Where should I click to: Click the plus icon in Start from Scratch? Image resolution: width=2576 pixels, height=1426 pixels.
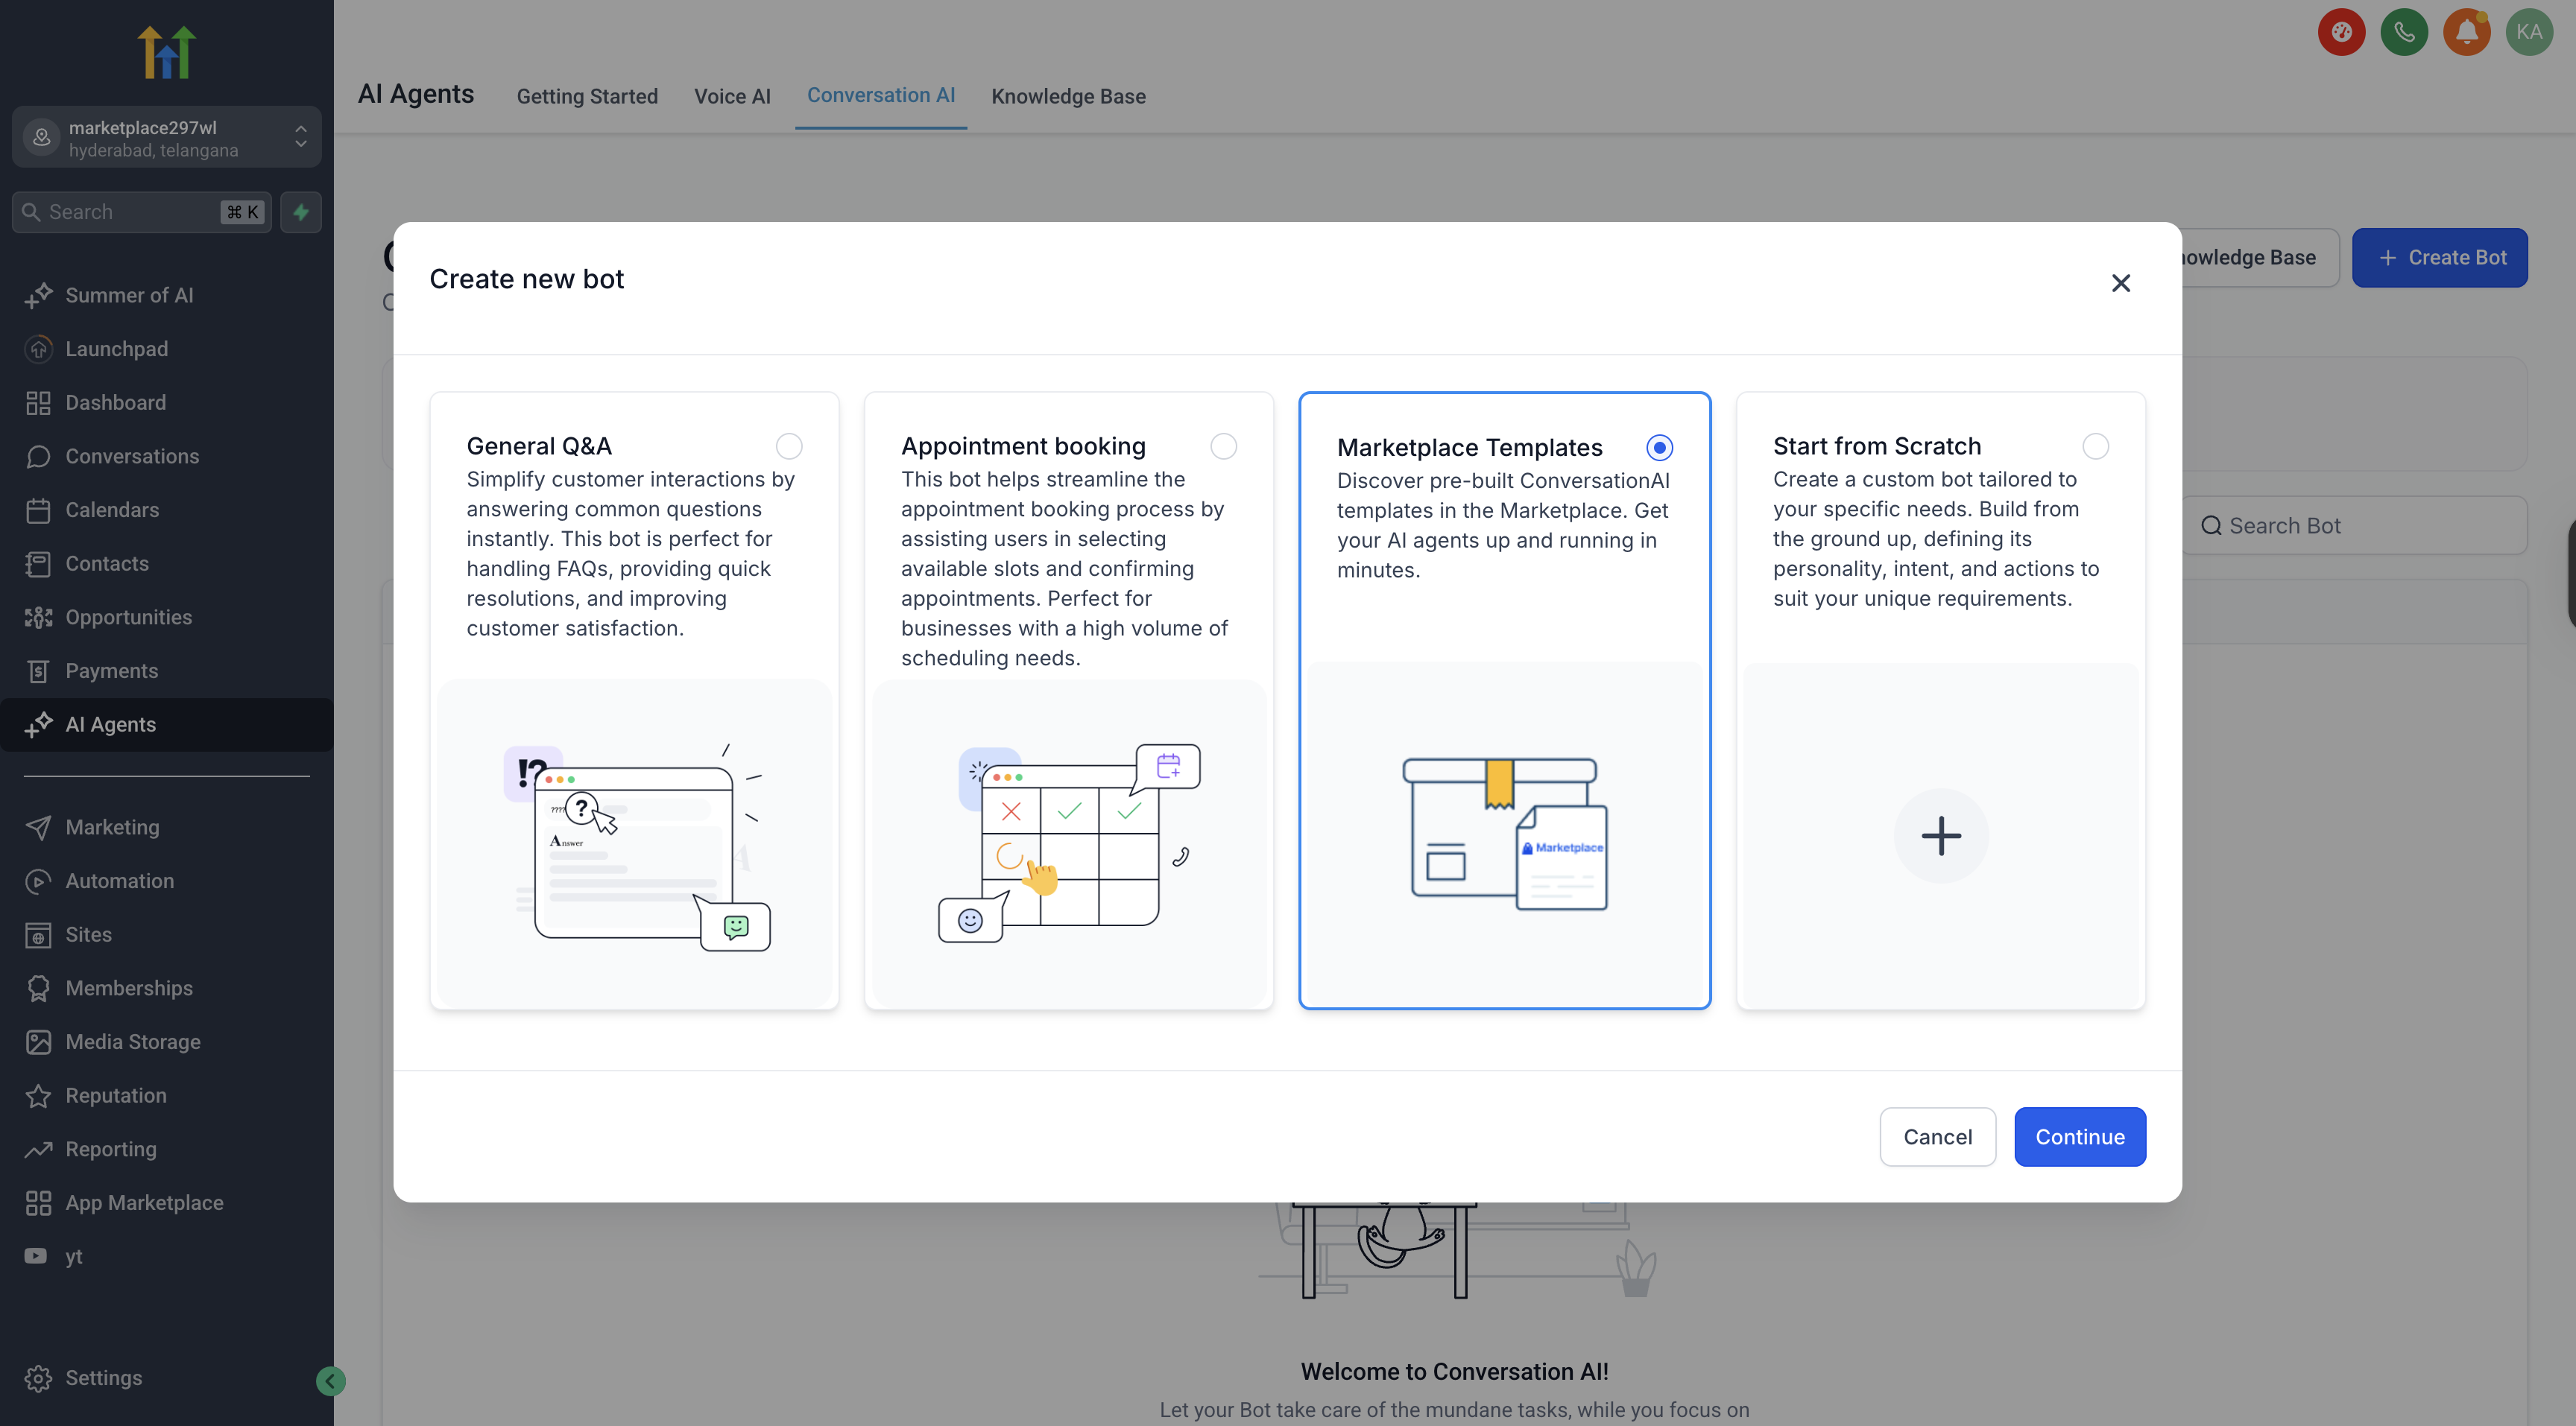1940,835
